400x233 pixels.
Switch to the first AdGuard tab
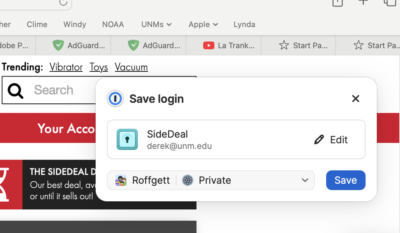point(79,45)
